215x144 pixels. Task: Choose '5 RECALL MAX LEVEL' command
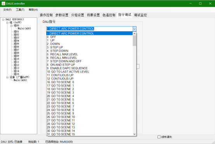(90, 54)
